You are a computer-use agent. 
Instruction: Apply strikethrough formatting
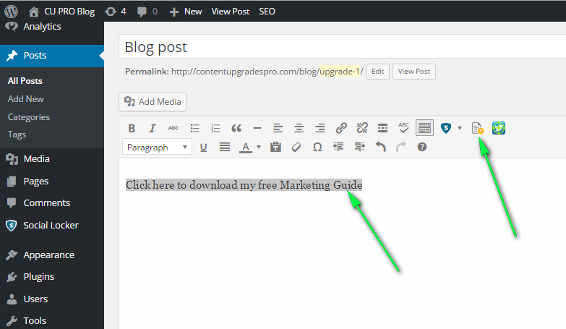[173, 128]
